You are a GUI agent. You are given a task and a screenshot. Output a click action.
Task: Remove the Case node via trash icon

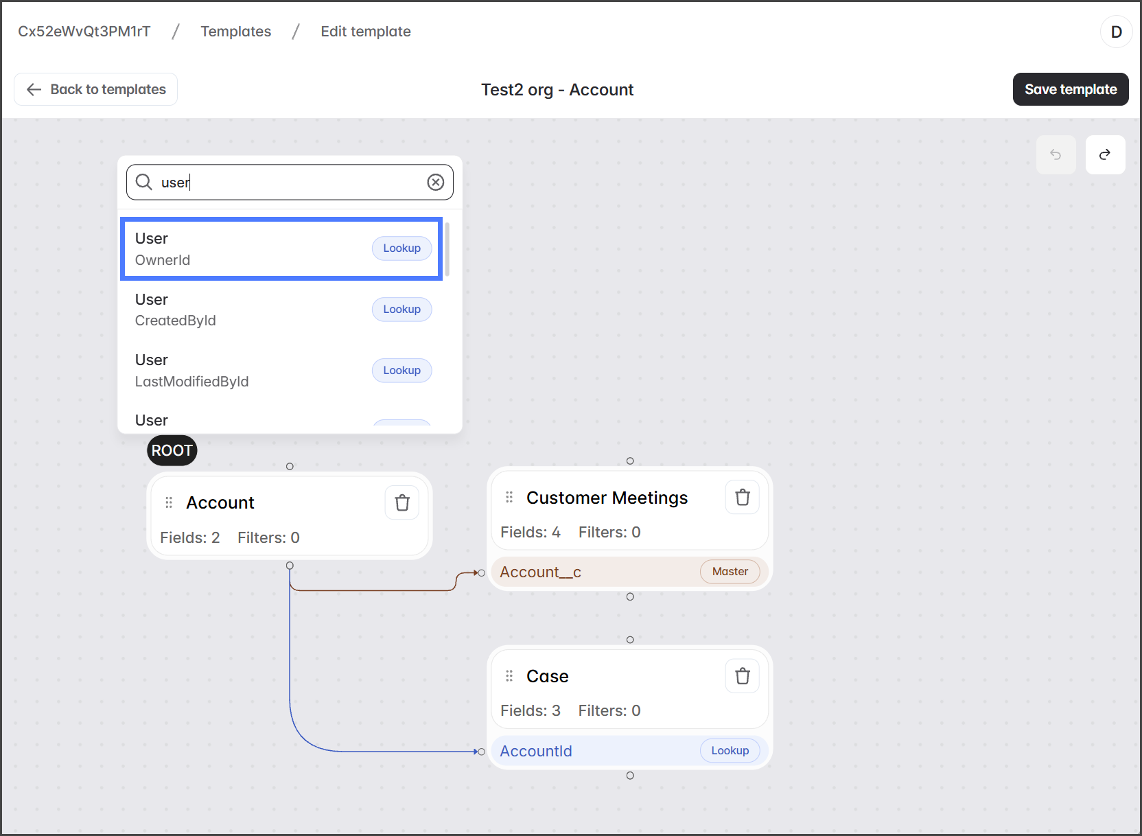(x=743, y=676)
